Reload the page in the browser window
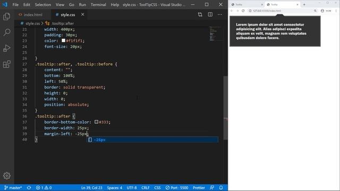Image resolution: width=340 pixels, height=191 pixels. click(x=243, y=11)
